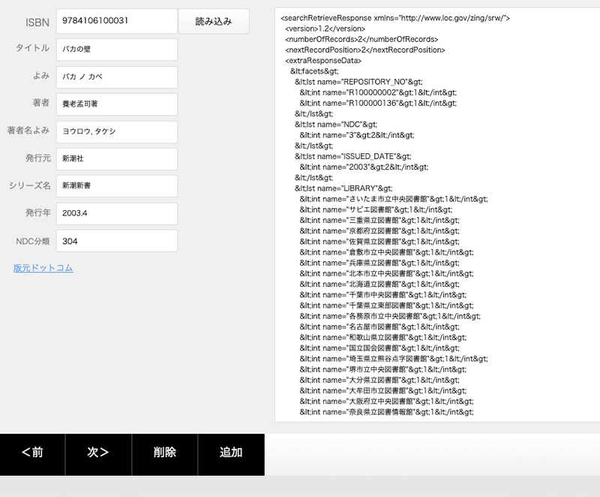Click the 北本市立中央図書館 entry line
Screen dimensions: 600x497
point(386,274)
